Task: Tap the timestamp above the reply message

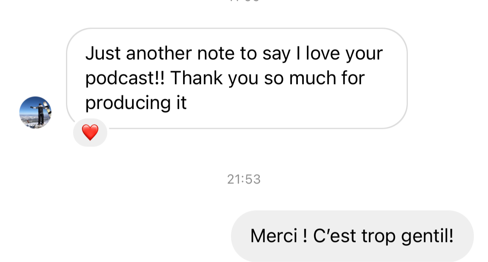Action: pos(244,179)
